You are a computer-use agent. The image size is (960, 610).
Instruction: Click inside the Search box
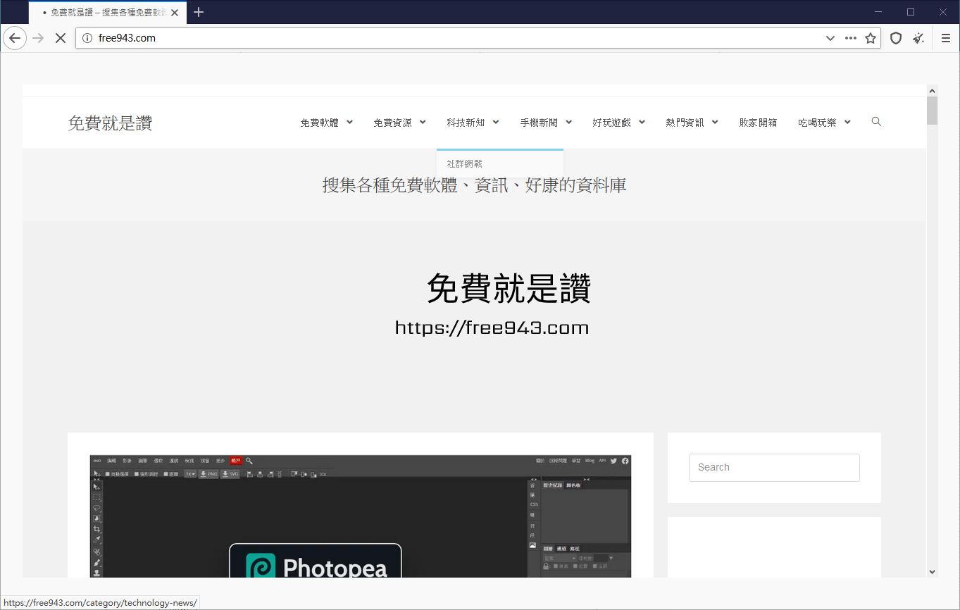pos(773,467)
